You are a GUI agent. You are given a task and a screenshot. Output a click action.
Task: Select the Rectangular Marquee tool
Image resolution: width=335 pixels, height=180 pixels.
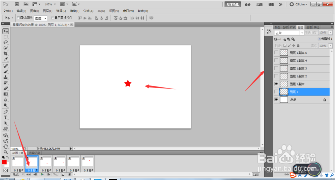coord(6,37)
